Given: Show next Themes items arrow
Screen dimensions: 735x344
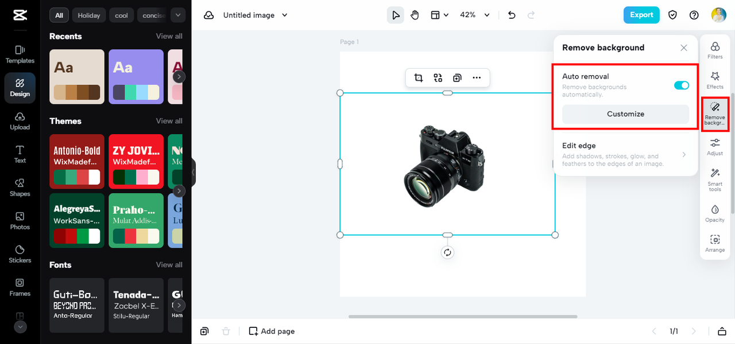Looking at the screenshot, I should 179,191.
